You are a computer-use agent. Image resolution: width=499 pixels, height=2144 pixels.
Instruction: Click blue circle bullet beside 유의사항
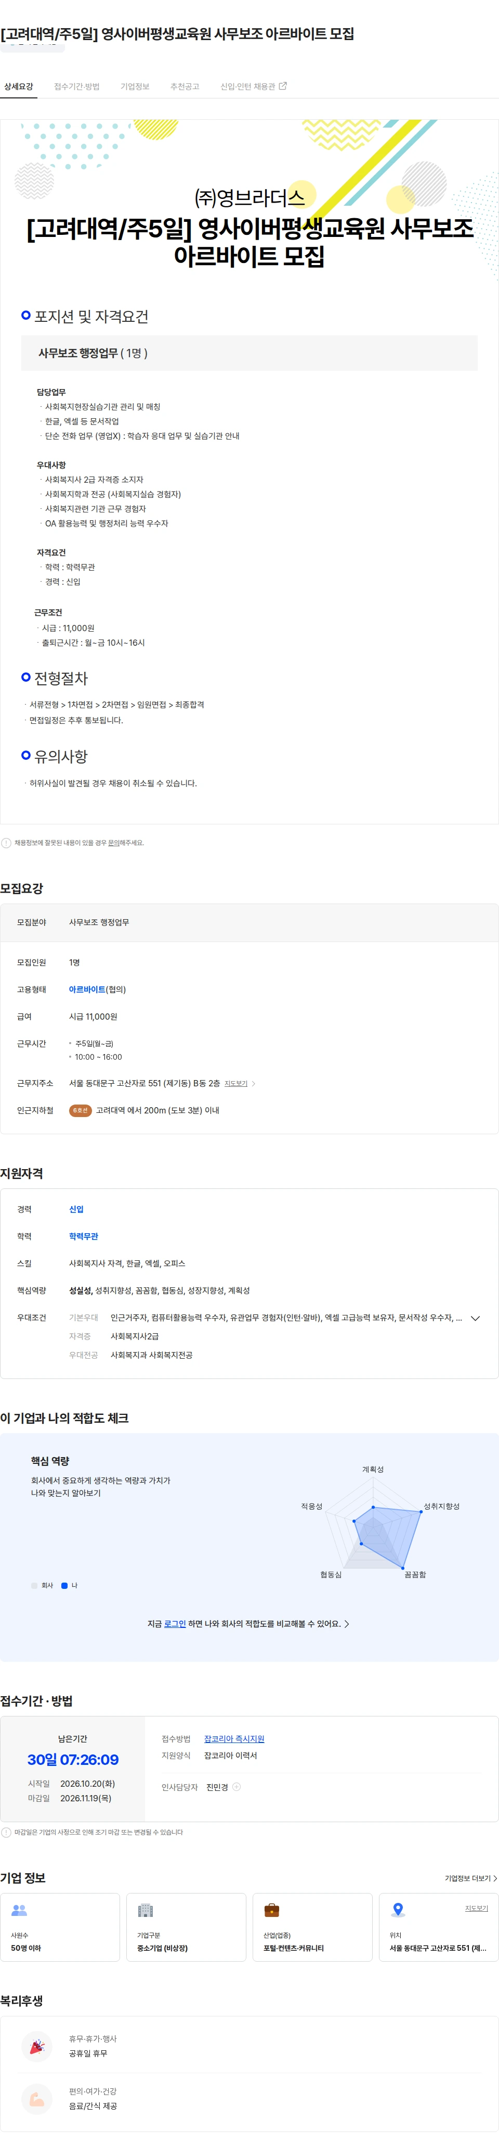[26, 755]
